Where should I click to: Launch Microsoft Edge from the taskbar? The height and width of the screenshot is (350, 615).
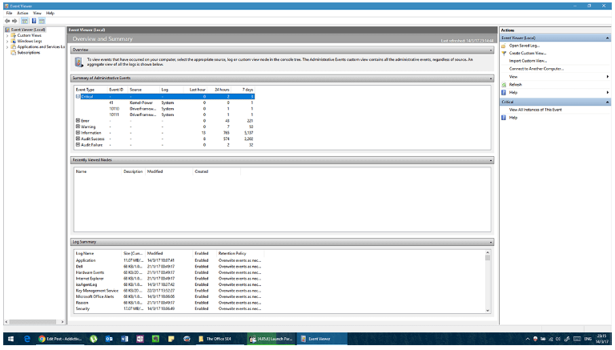point(26,339)
